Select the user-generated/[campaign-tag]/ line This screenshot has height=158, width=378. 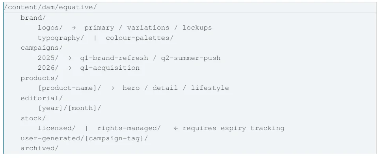point(84,138)
